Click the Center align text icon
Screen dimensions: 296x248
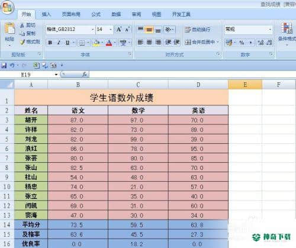[x=149, y=42]
